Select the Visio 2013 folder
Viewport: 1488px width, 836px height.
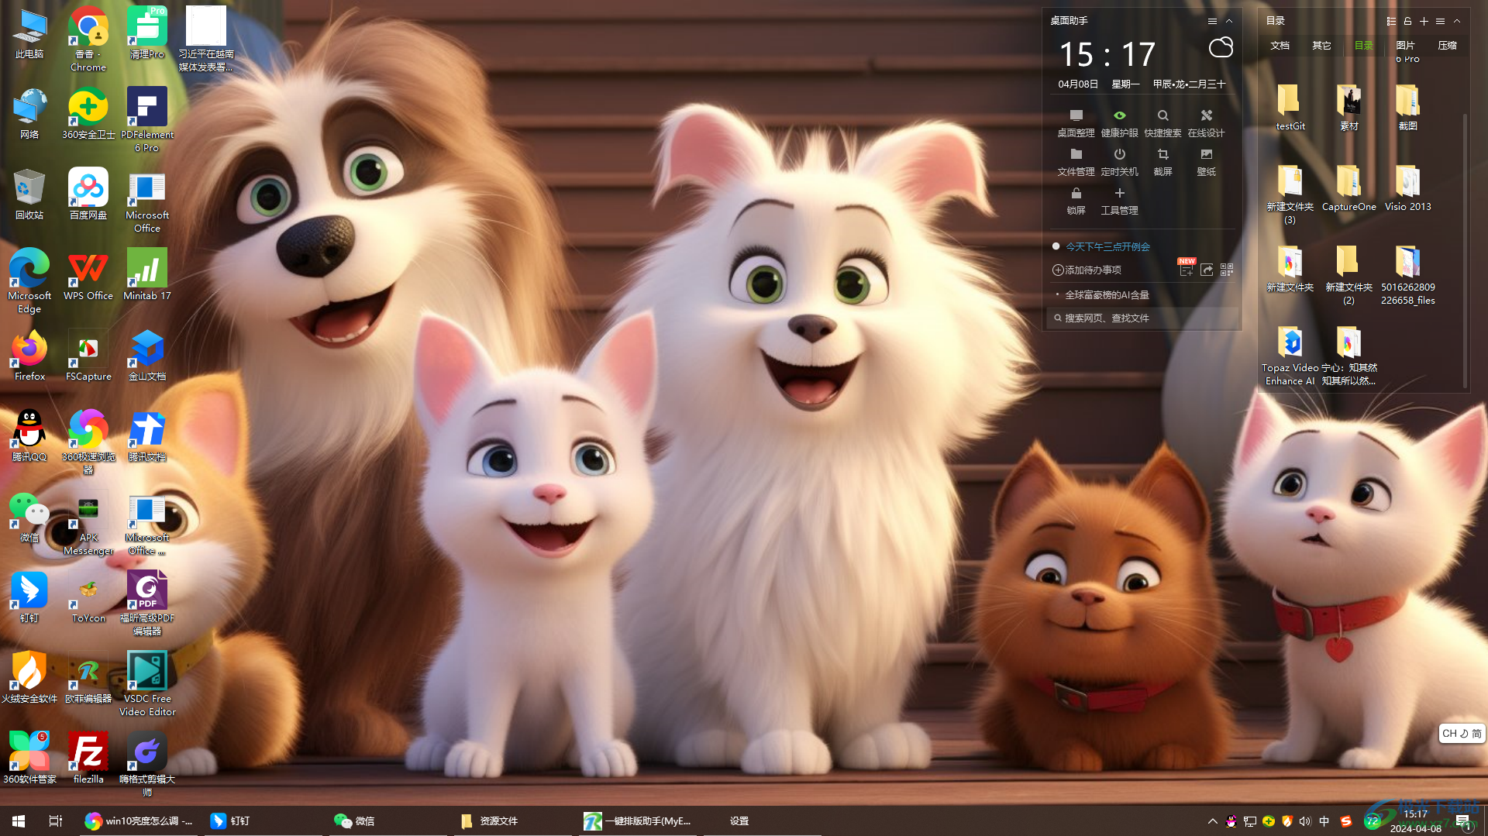tap(1407, 188)
